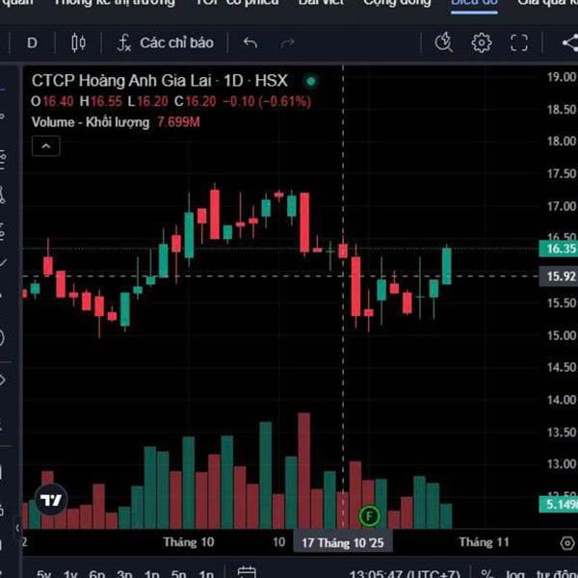Click open value O16.40
Viewport: 578px width, 578px height.
52,101
